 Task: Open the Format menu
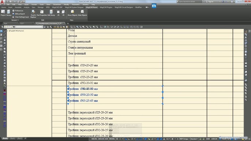tap(34, 5)
